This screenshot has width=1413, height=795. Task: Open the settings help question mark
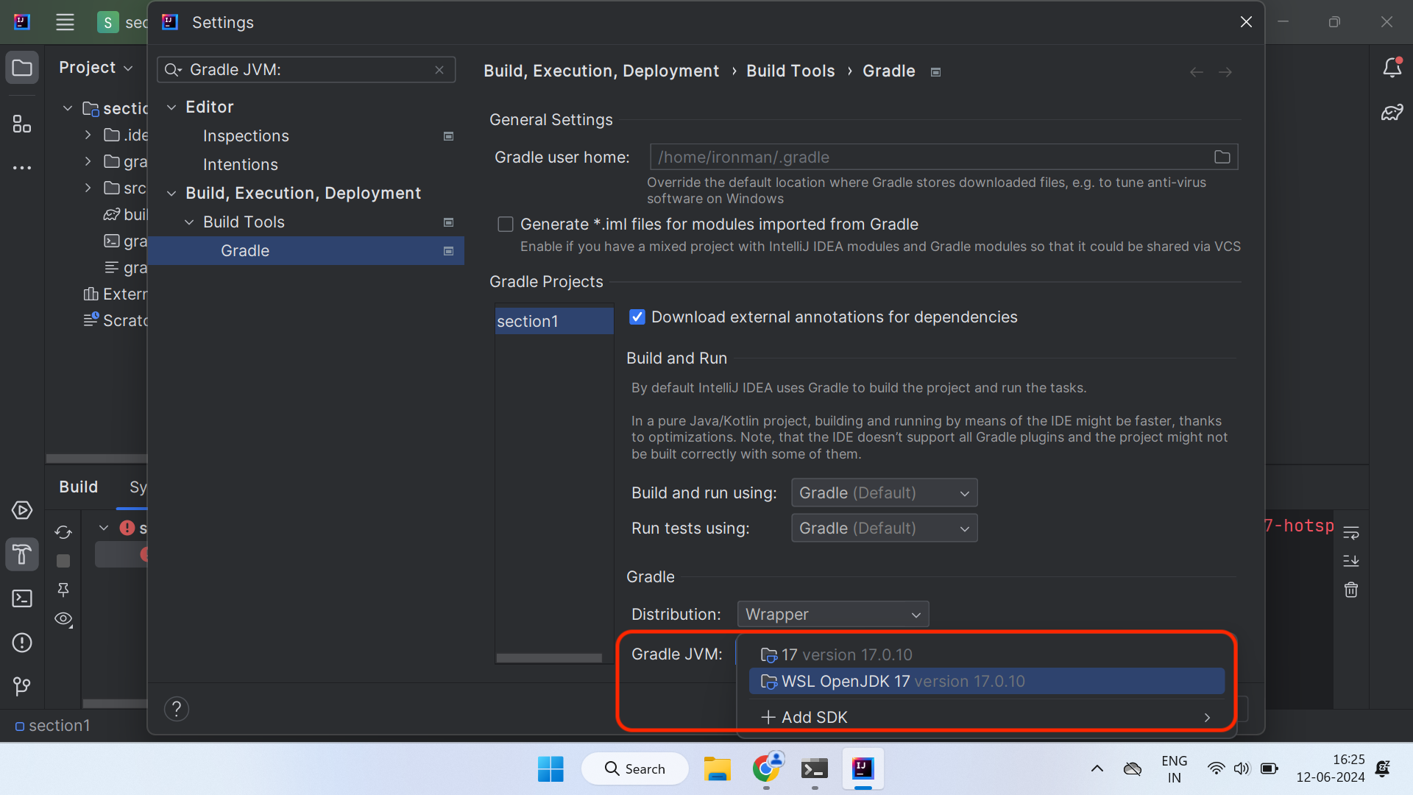pyautogui.click(x=177, y=709)
